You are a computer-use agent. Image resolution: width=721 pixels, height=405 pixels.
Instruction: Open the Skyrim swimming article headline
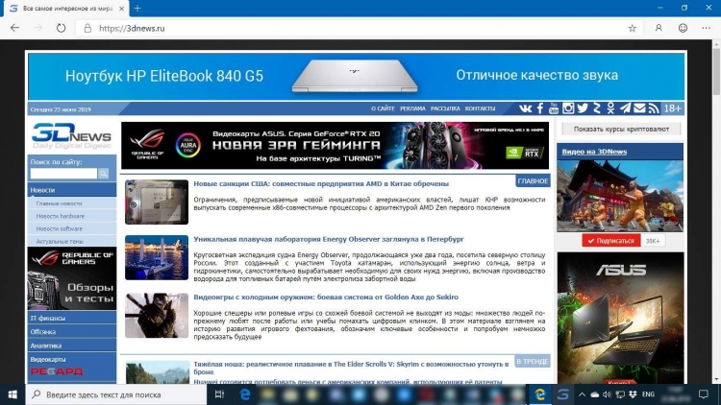351,368
